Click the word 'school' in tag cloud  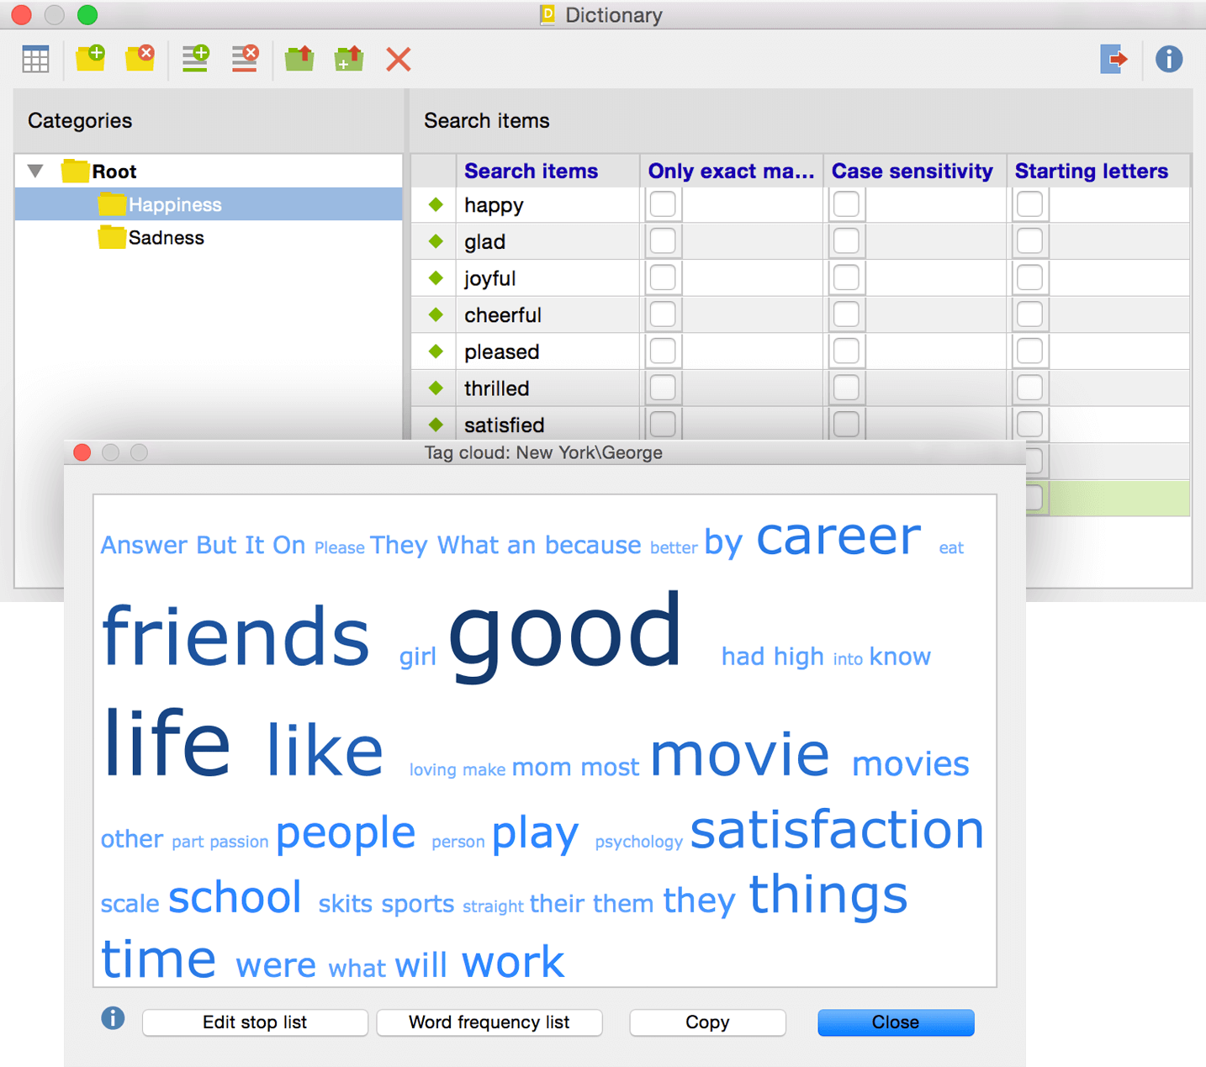pyautogui.click(x=235, y=897)
